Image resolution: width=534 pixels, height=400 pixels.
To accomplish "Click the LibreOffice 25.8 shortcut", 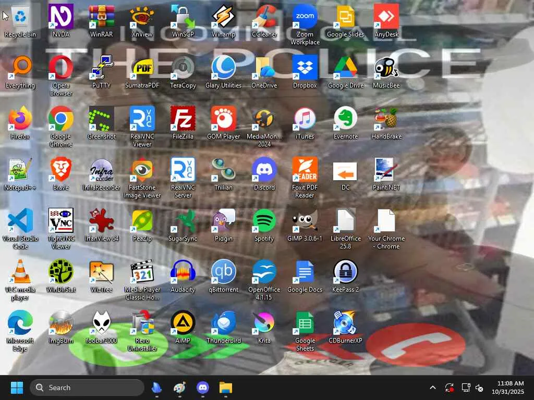I will pos(345,229).
